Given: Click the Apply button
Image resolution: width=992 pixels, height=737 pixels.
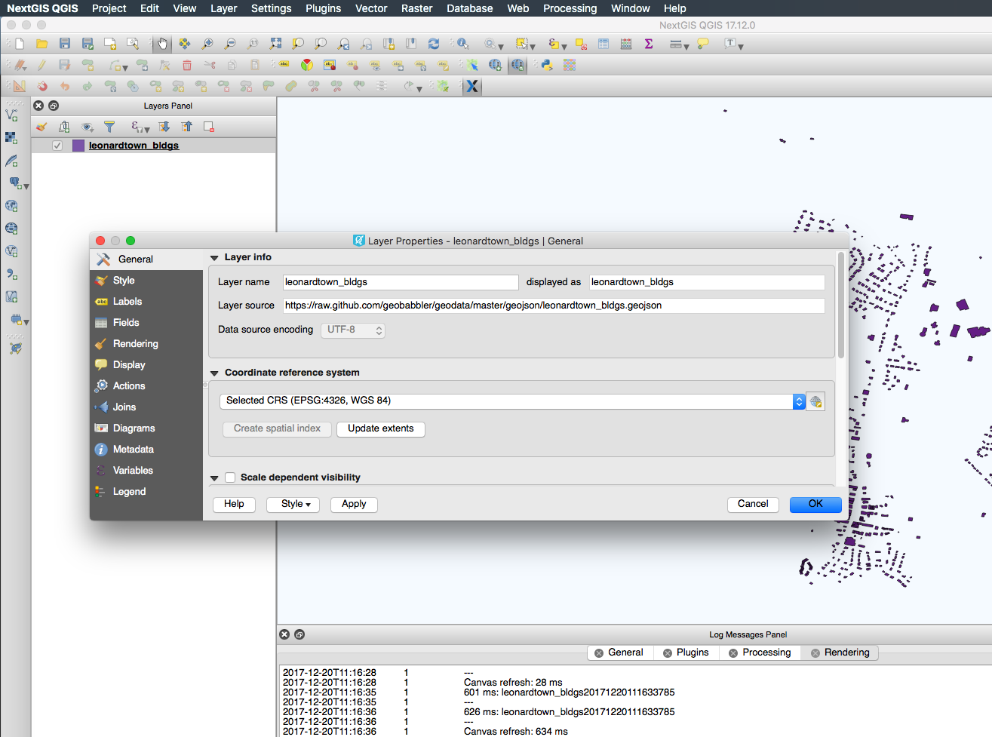Looking at the screenshot, I should tap(354, 504).
